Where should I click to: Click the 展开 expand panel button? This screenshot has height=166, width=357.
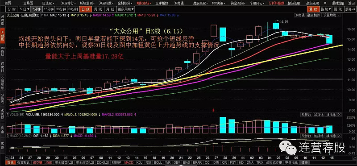[350, 9]
